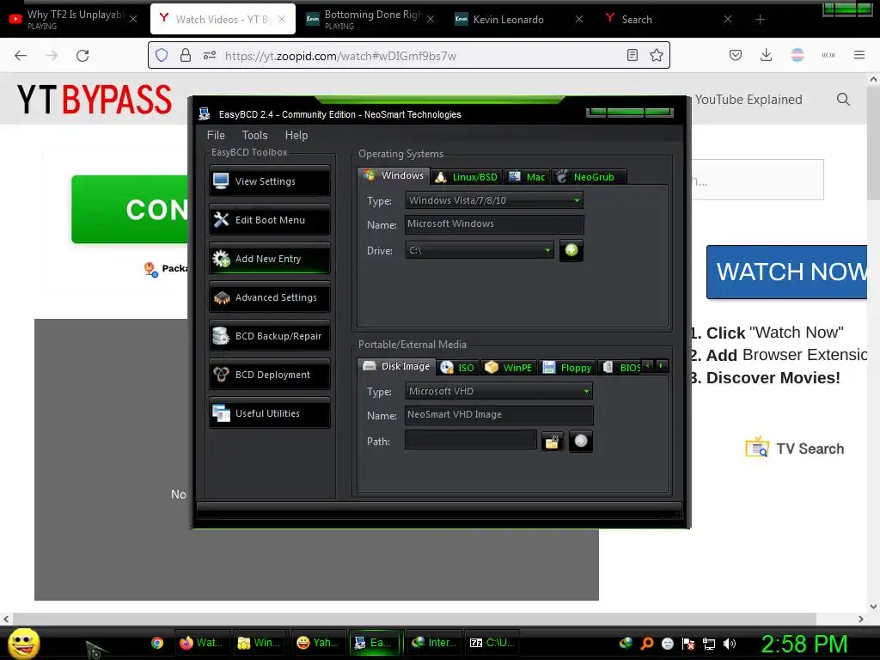Open the File menu in EasyBCD

point(216,135)
